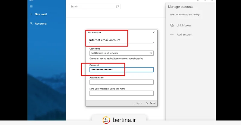241x125 pixels.
Task: Select the Account name input box
Action: [x=121, y=82]
